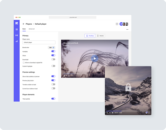Click the brand color swatch square
The height and width of the screenshot is (130, 166).
pos(53,48)
